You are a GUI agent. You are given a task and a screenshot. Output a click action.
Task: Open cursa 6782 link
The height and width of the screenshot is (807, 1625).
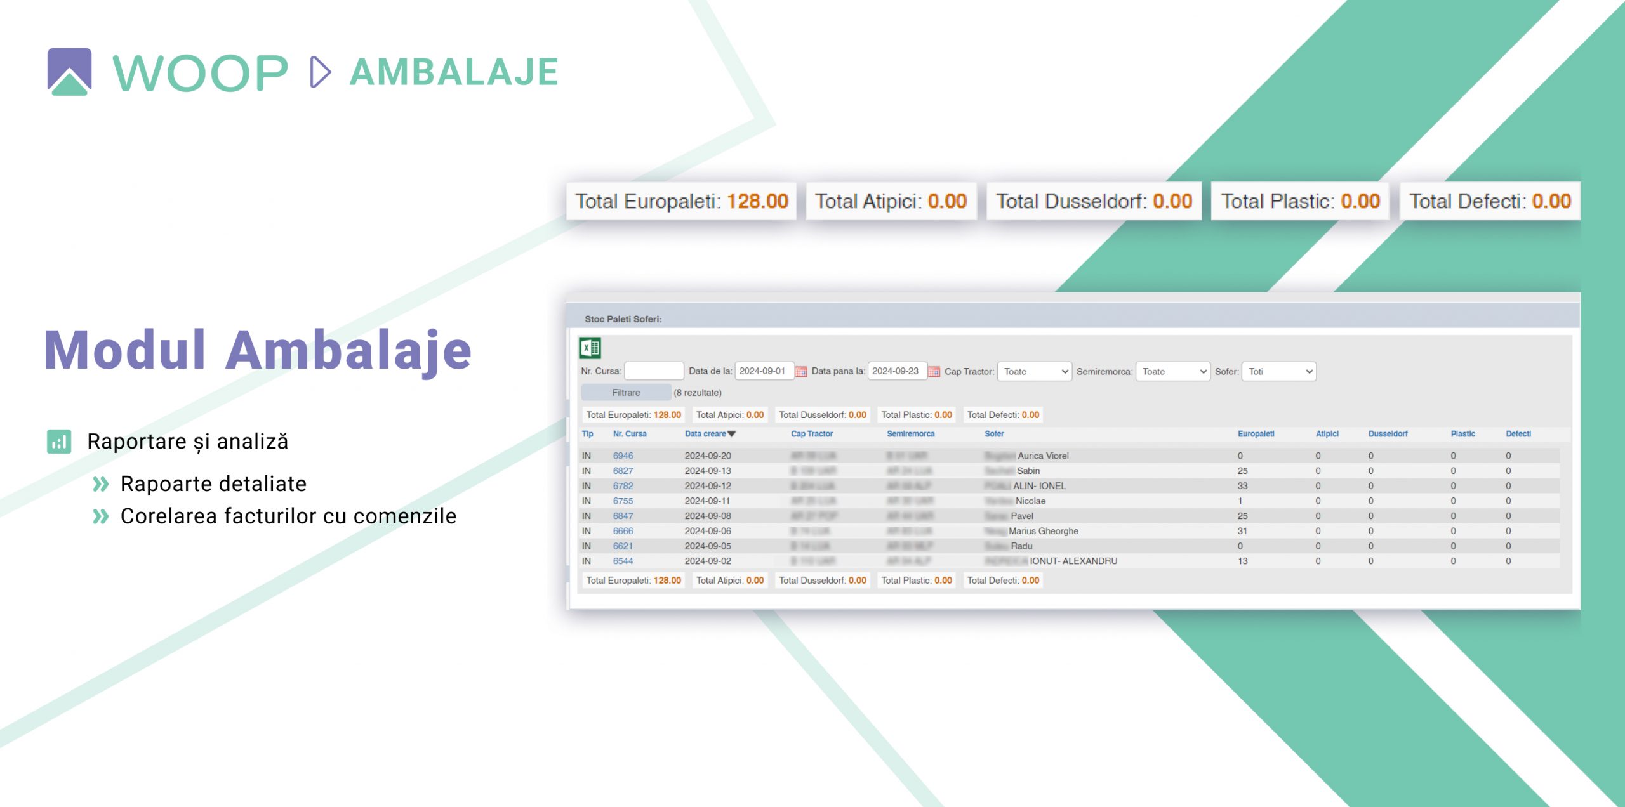(623, 486)
